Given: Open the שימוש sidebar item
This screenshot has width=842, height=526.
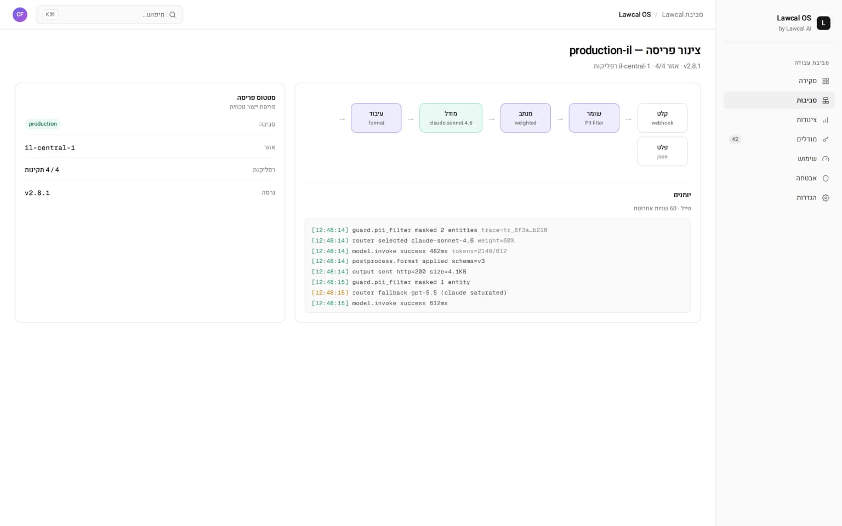Looking at the screenshot, I should [779, 159].
